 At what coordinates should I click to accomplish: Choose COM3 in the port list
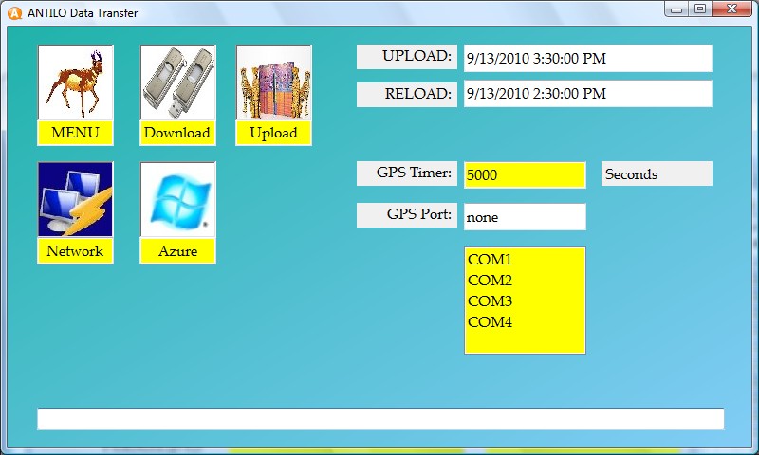[490, 301]
